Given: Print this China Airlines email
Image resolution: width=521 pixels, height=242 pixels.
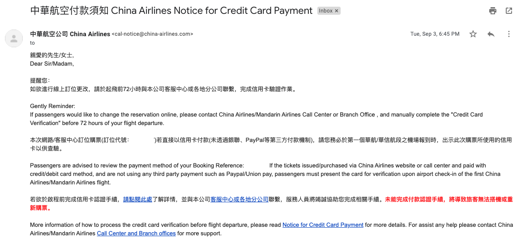Looking at the screenshot, I should (x=492, y=11).
